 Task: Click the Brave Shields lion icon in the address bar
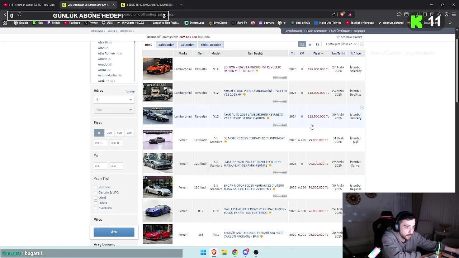pos(342,14)
